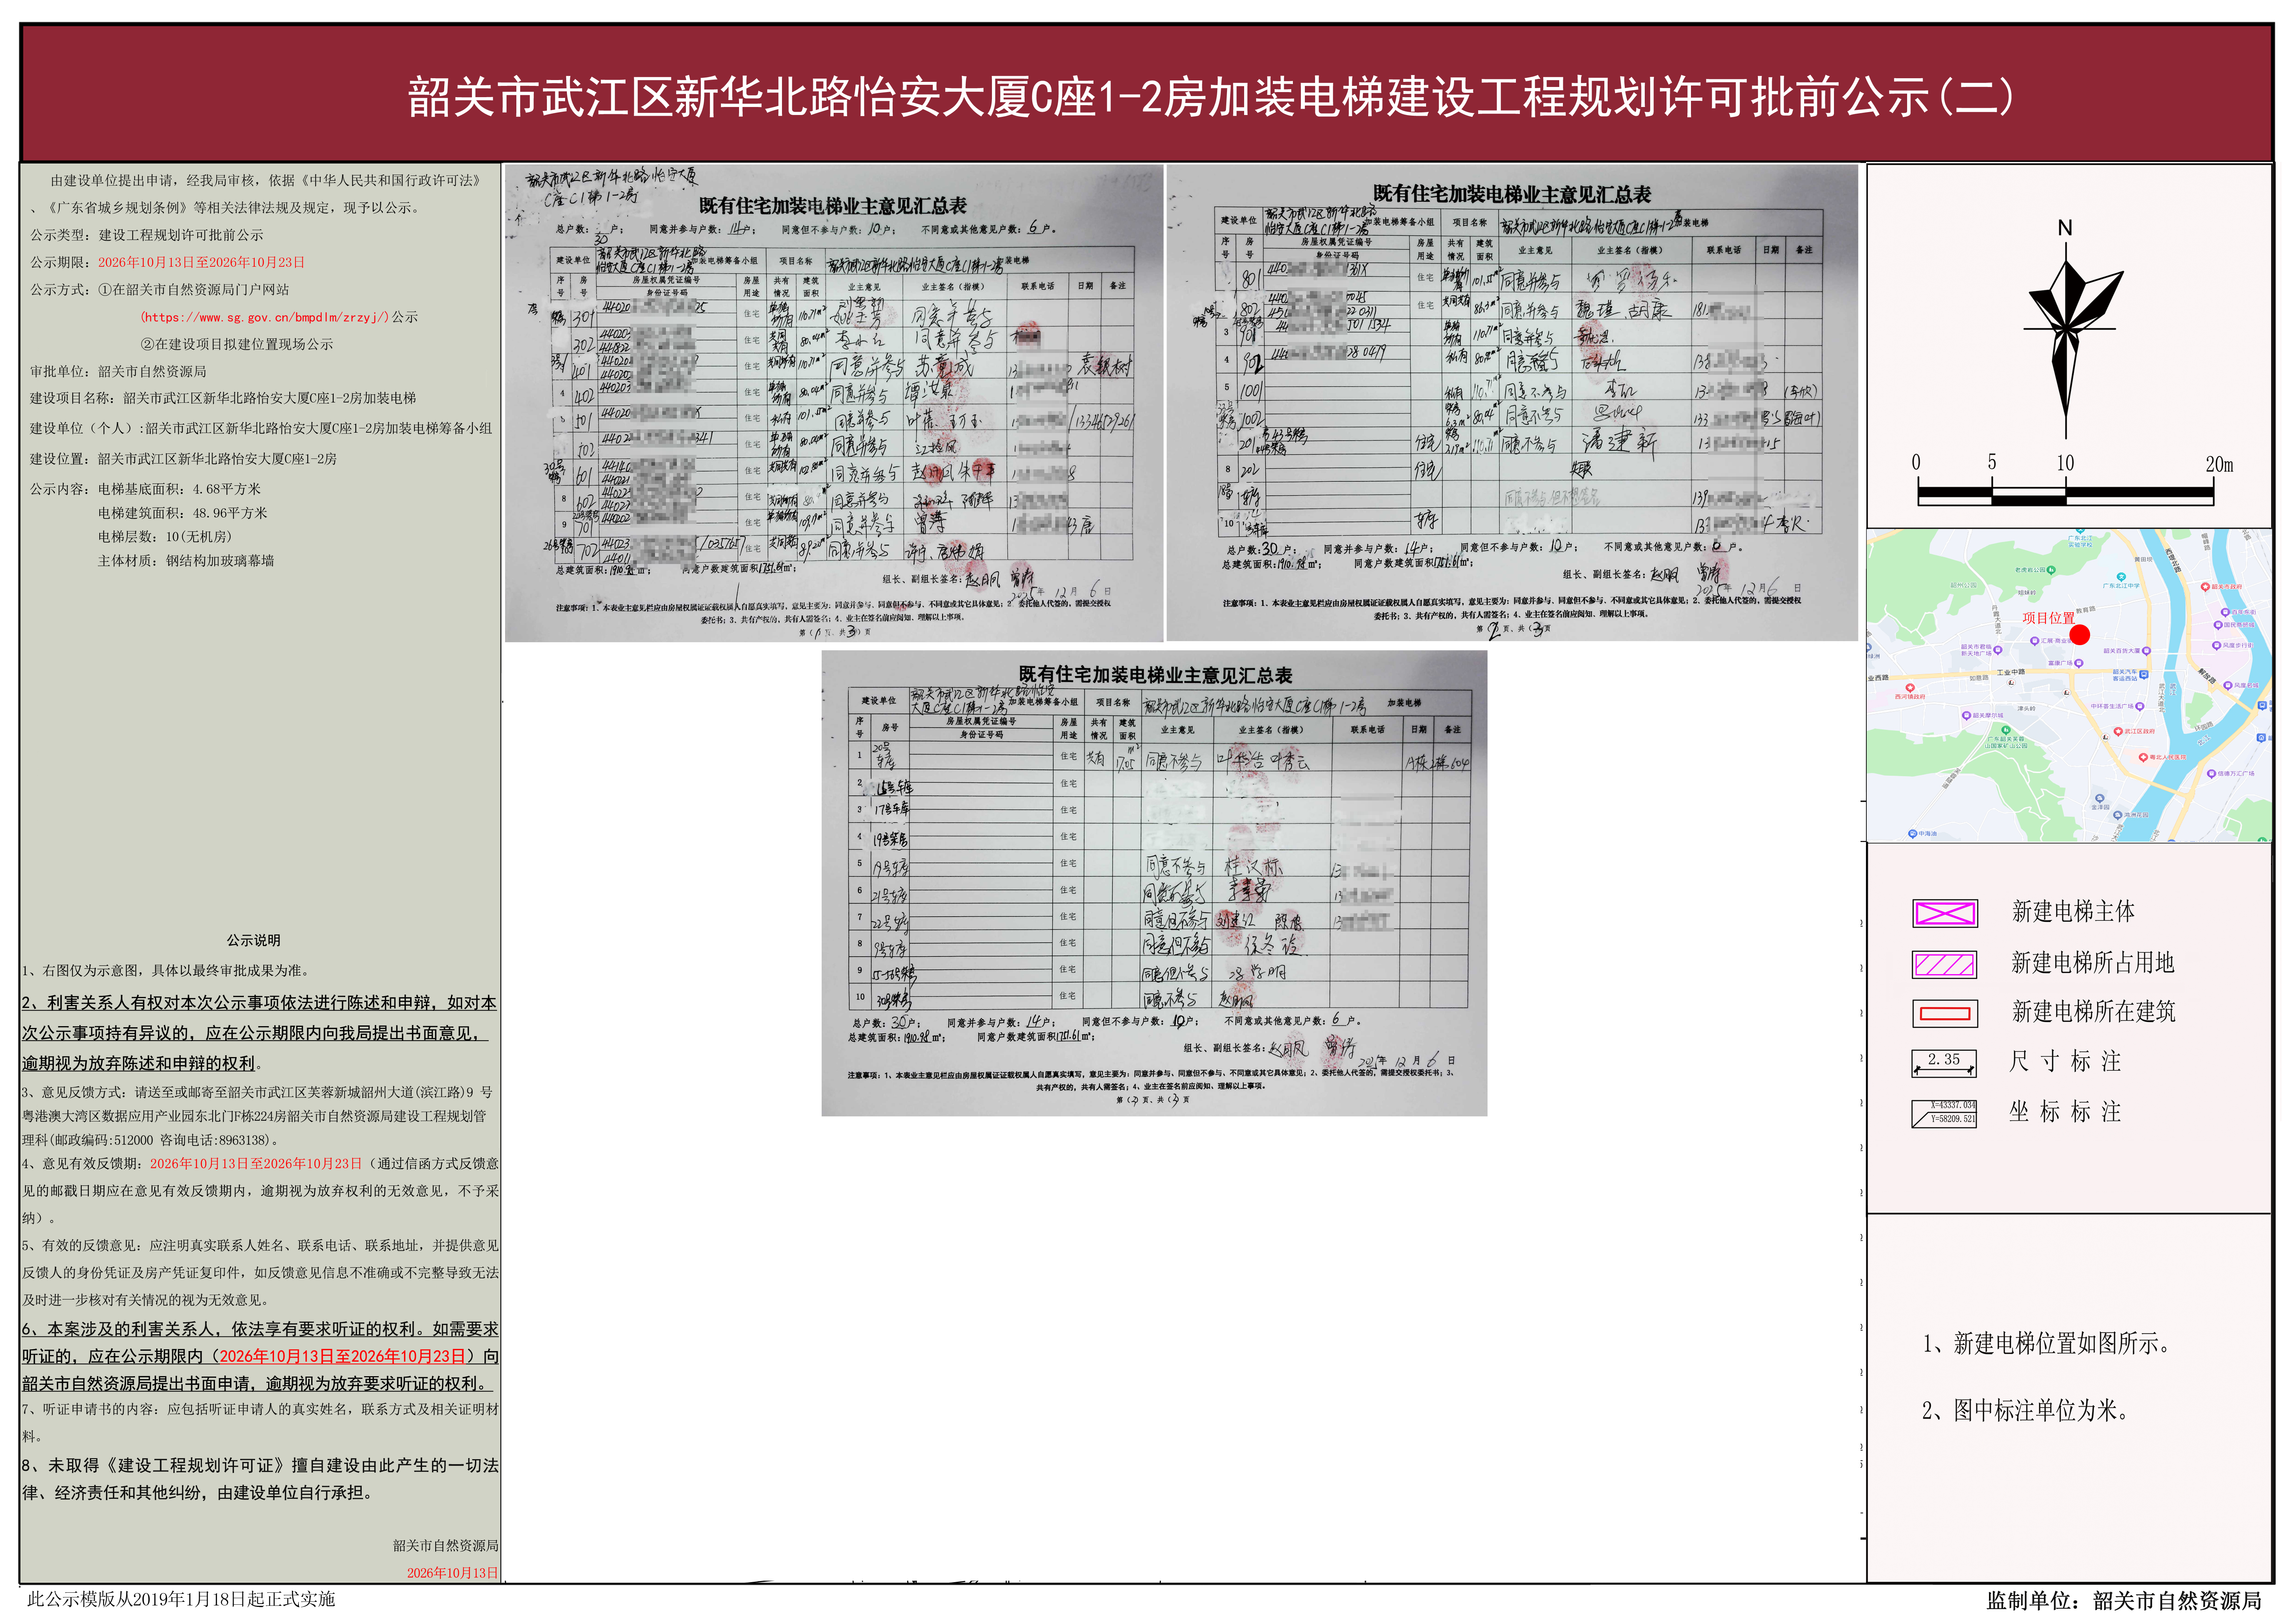Select item 8 about 建设工程规划许可证
The height and width of the screenshot is (1624, 2295).
click(x=260, y=1479)
